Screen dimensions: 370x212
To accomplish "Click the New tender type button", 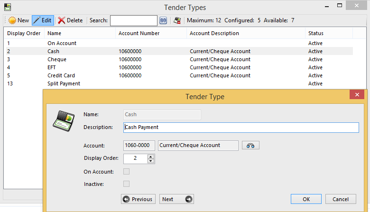I will 19,20.
